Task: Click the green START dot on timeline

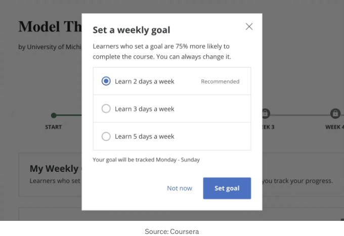Action: coord(54,115)
